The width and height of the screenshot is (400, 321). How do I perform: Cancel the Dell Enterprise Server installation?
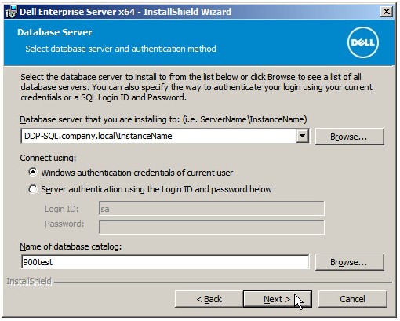pyautogui.click(x=352, y=299)
